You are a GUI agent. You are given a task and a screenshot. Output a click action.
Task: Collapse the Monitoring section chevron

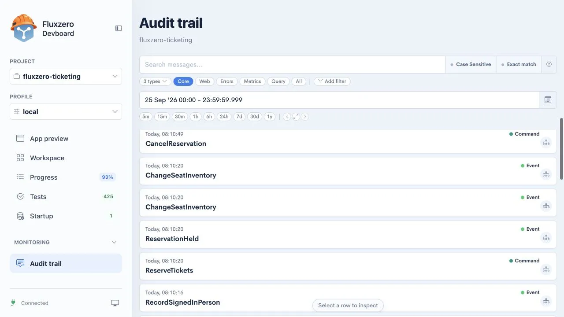(x=114, y=242)
